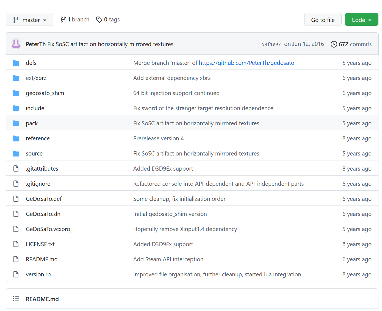
Task: Click the branches fork icon
Action: click(x=63, y=20)
